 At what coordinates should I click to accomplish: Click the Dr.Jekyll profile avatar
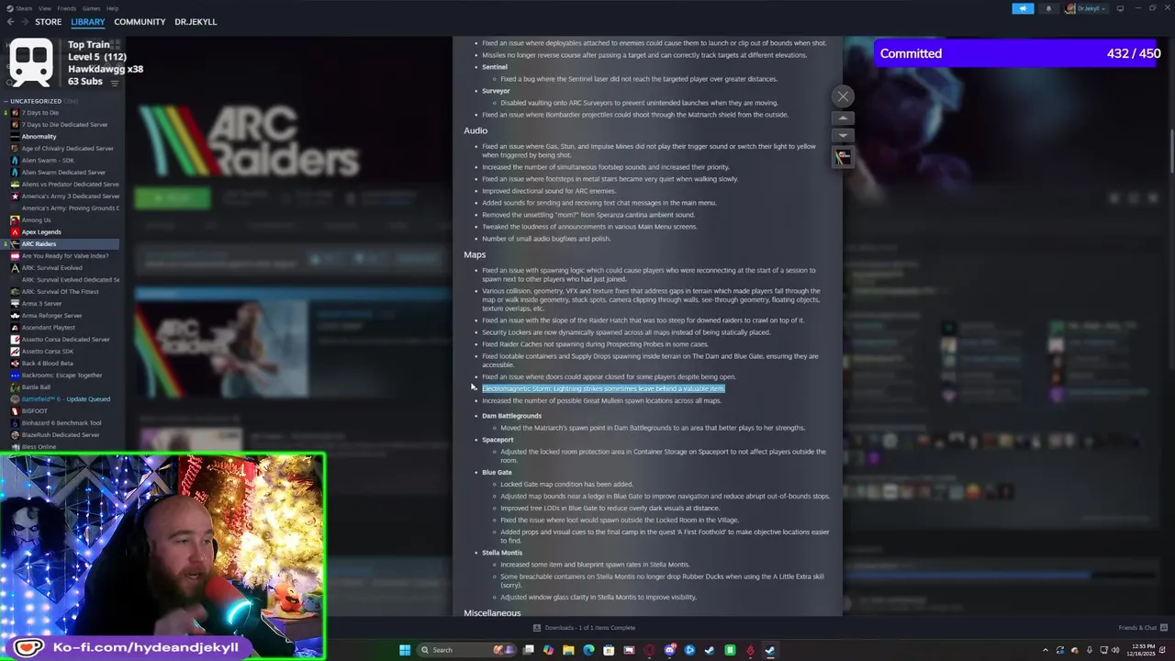[1071, 8]
